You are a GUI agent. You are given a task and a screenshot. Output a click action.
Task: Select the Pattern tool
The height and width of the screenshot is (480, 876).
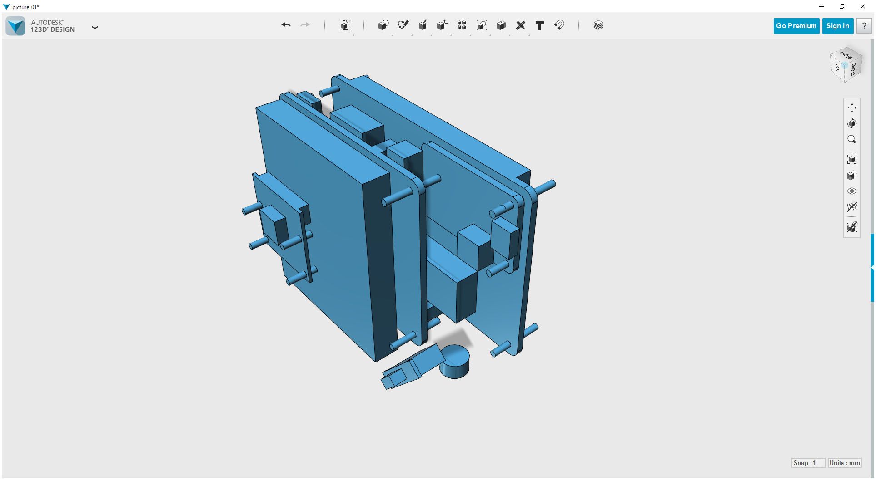461,25
